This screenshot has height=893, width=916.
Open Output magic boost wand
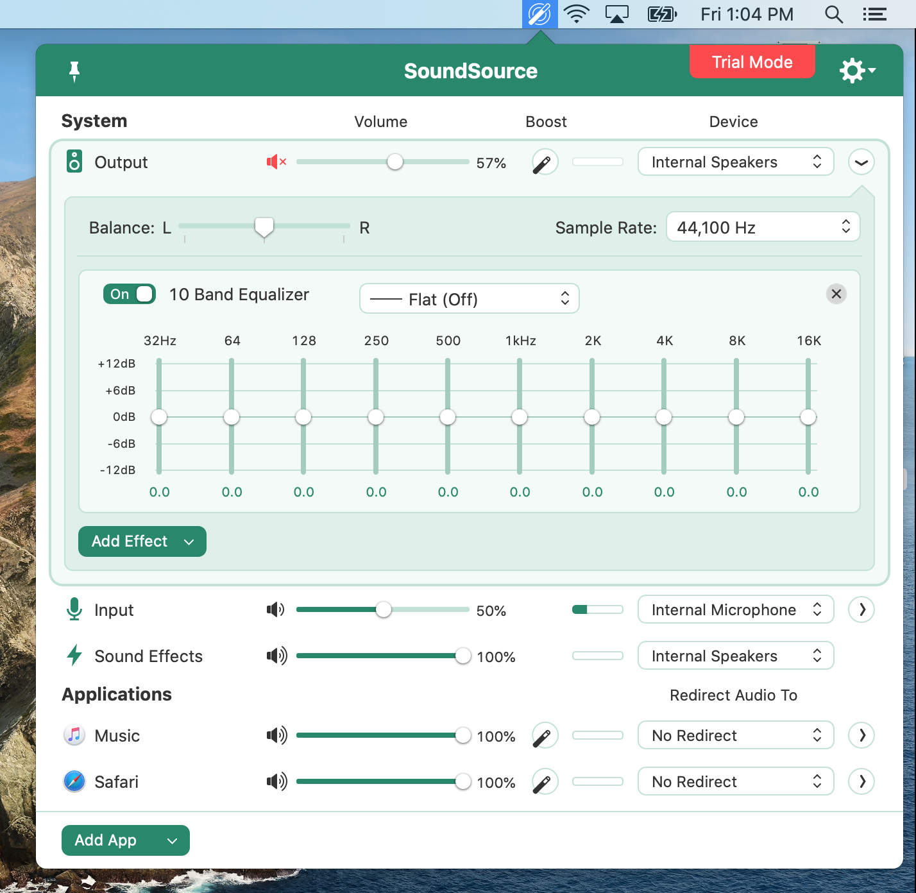(x=545, y=162)
